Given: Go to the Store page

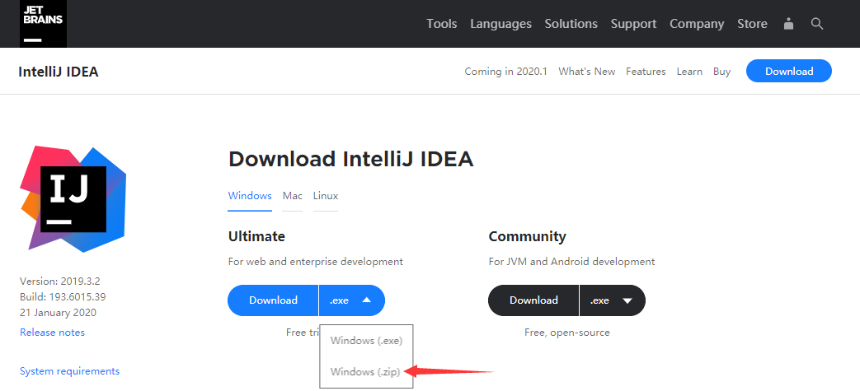Looking at the screenshot, I should pyautogui.click(x=752, y=24).
